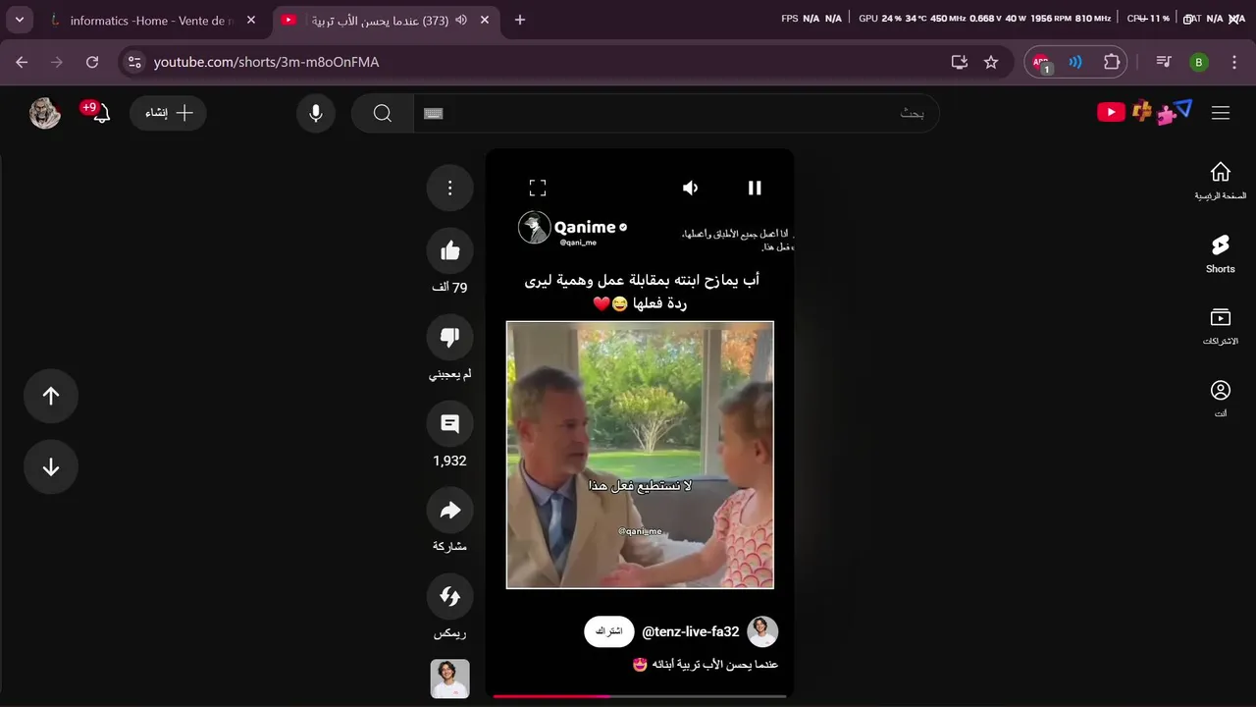This screenshot has width=1256, height=707.
Task: Open the channel avatar beside @tenz-live-fa32
Action: pyautogui.click(x=762, y=631)
